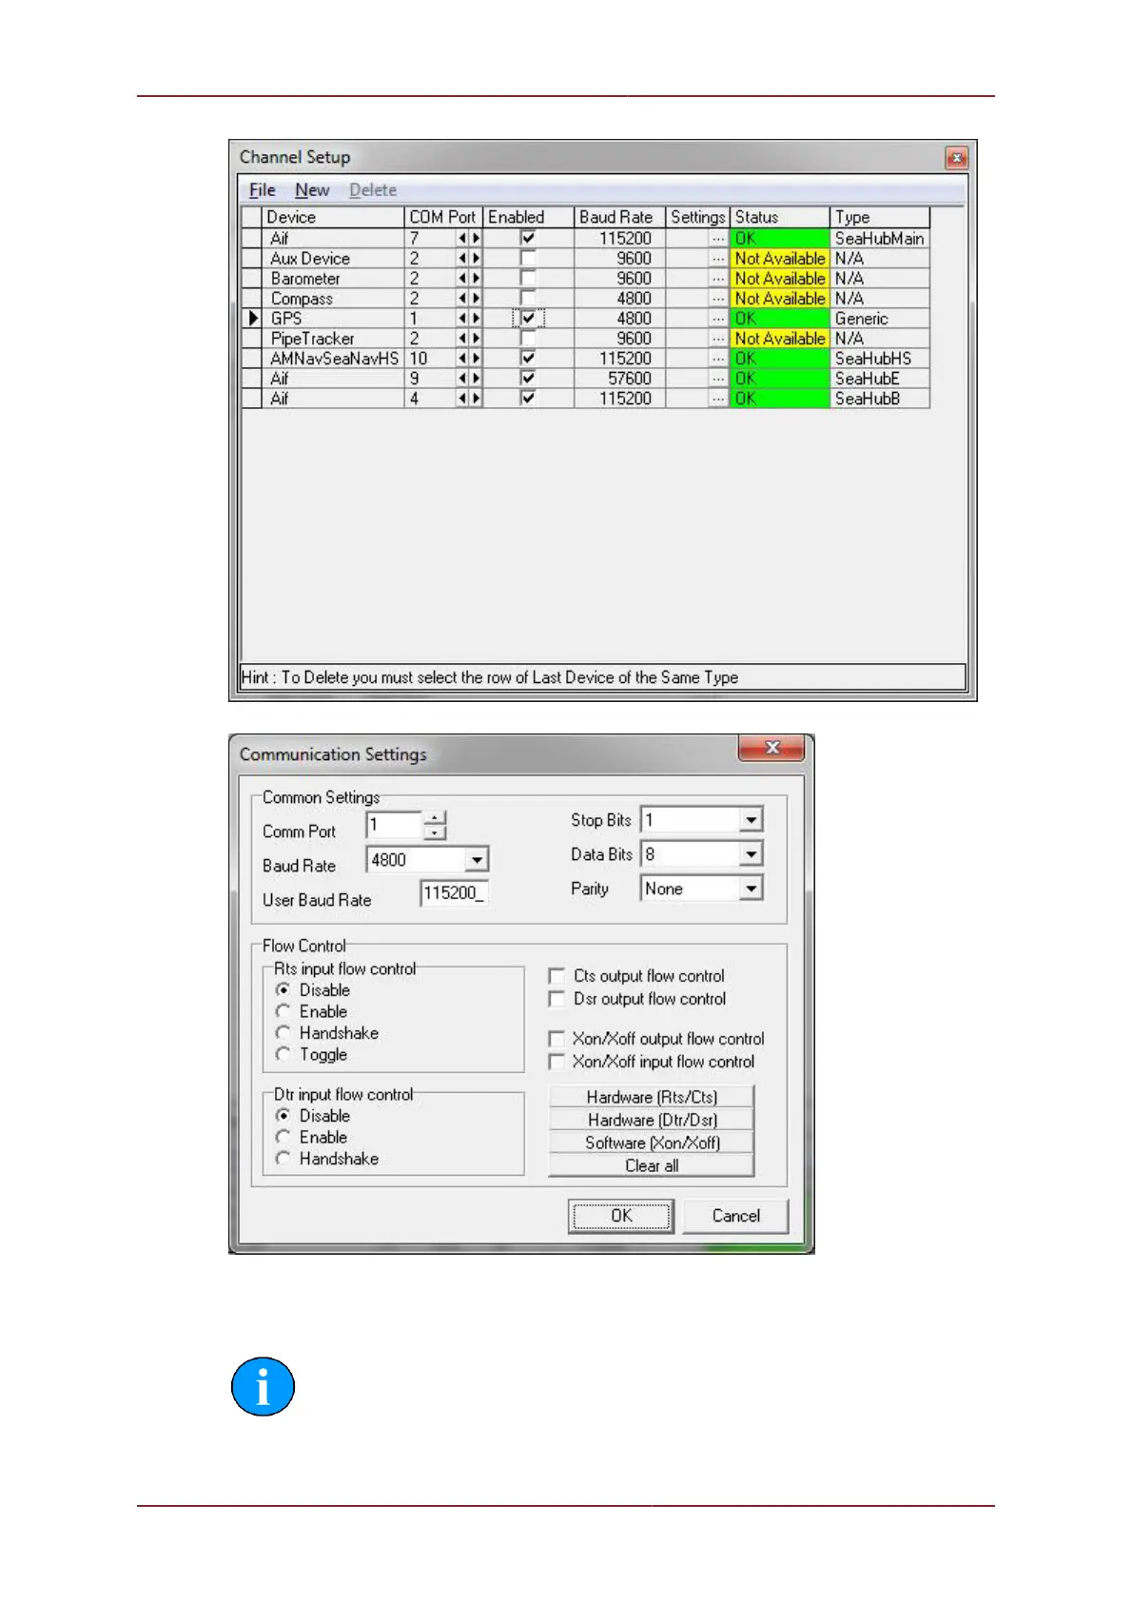
Task: Close the Channel Setup window
Action: [956, 158]
